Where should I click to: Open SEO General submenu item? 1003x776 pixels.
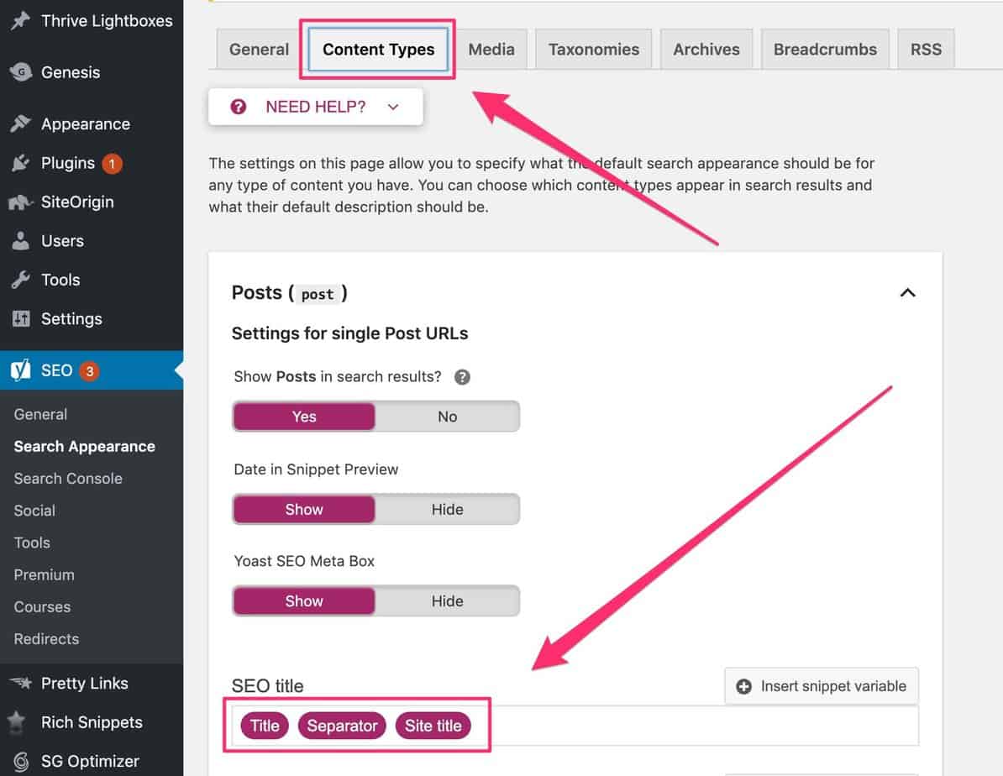pyautogui.click(x=40, y=414)
